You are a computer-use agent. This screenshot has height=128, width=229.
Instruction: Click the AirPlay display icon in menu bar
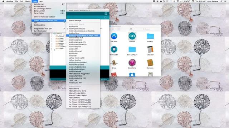(x=167, y=1)
